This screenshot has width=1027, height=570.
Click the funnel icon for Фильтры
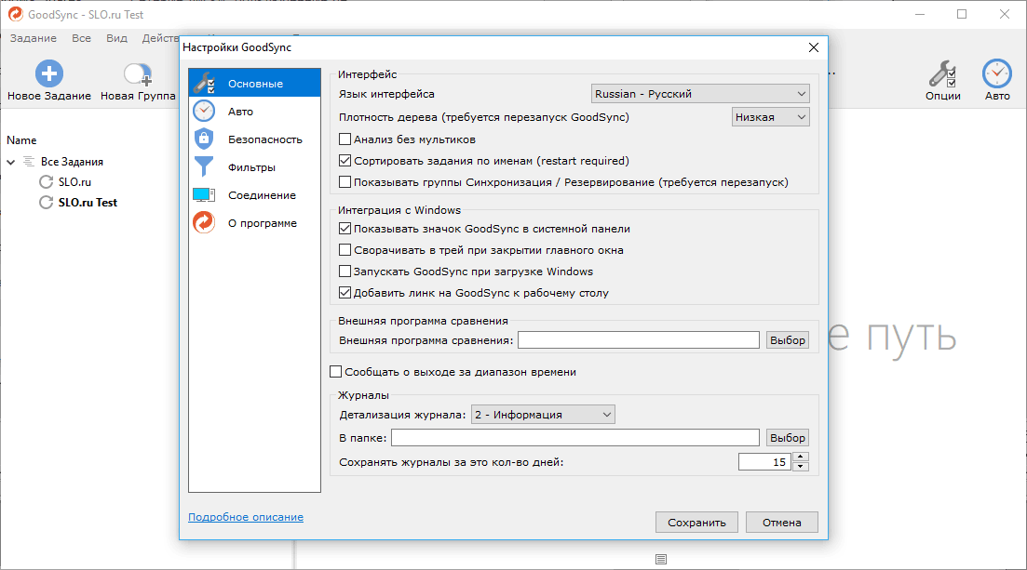204,166
